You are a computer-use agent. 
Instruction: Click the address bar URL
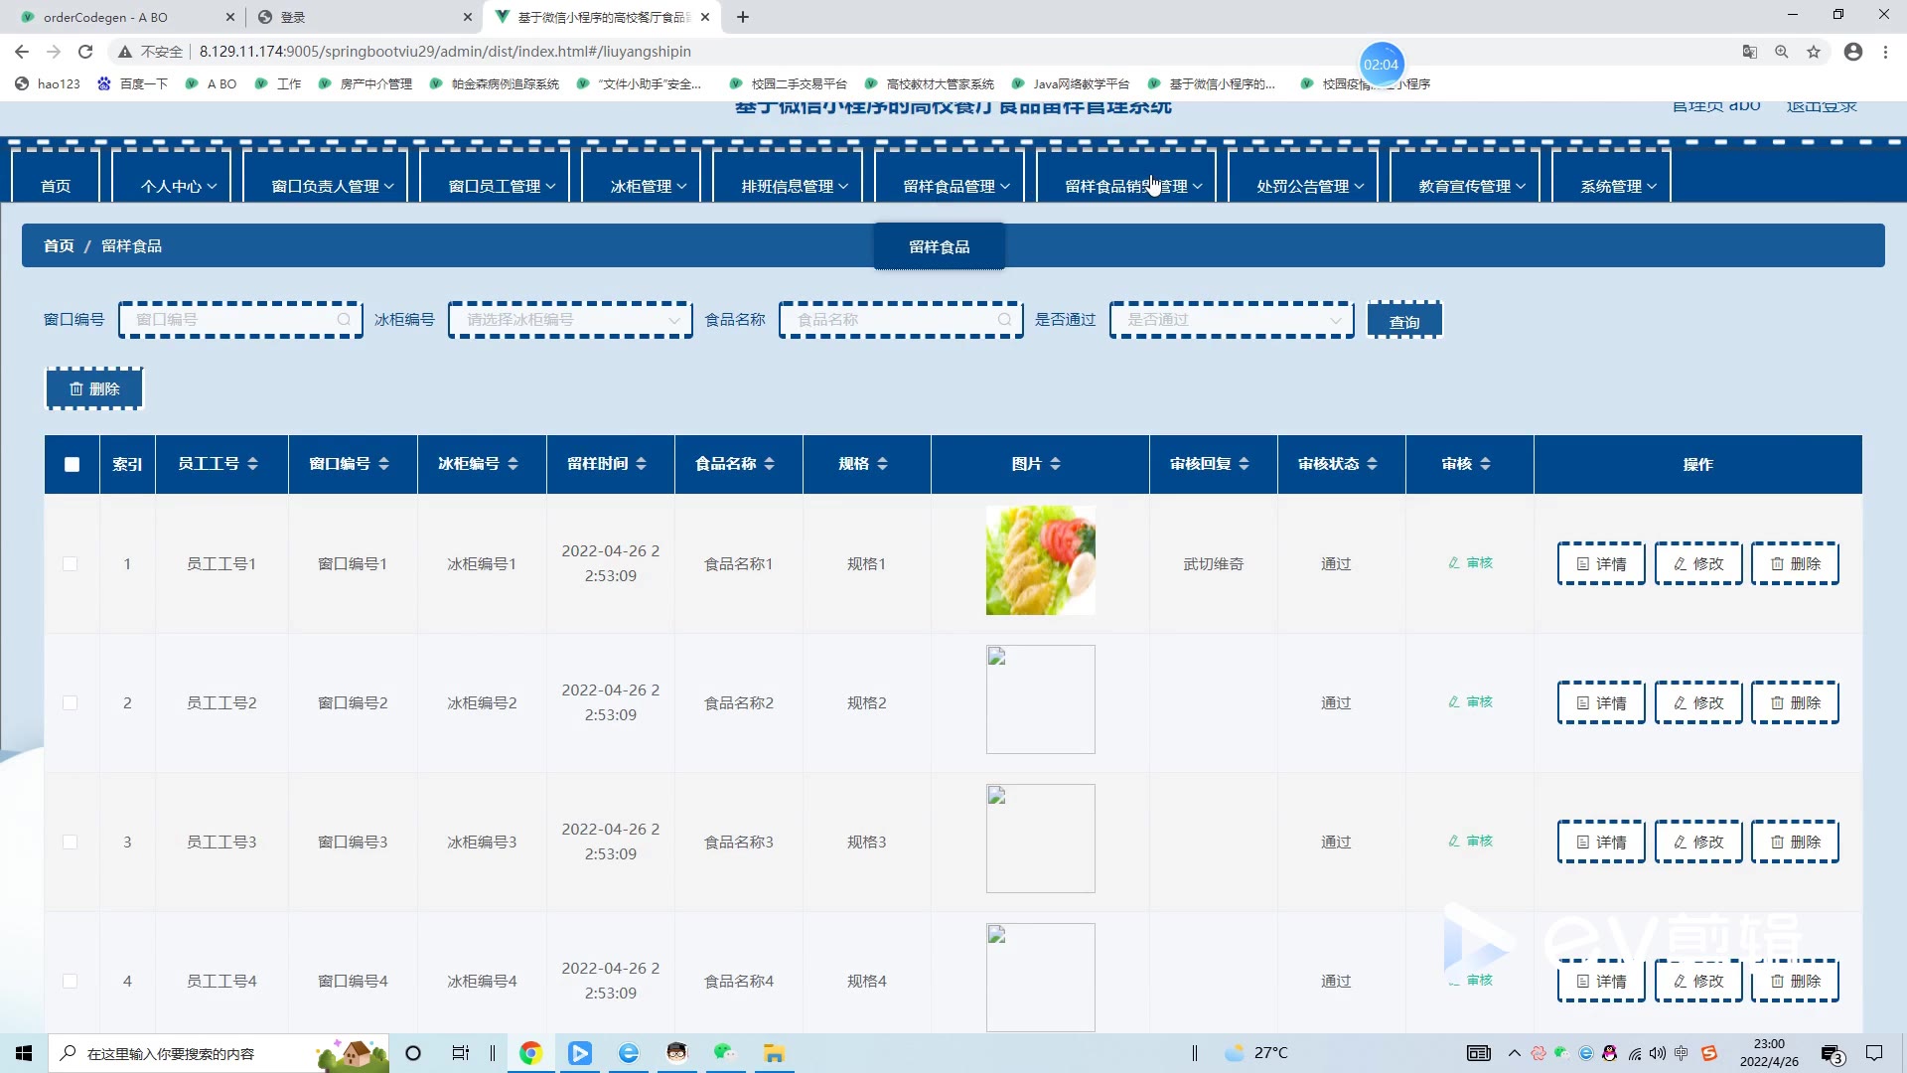(445, 52)
